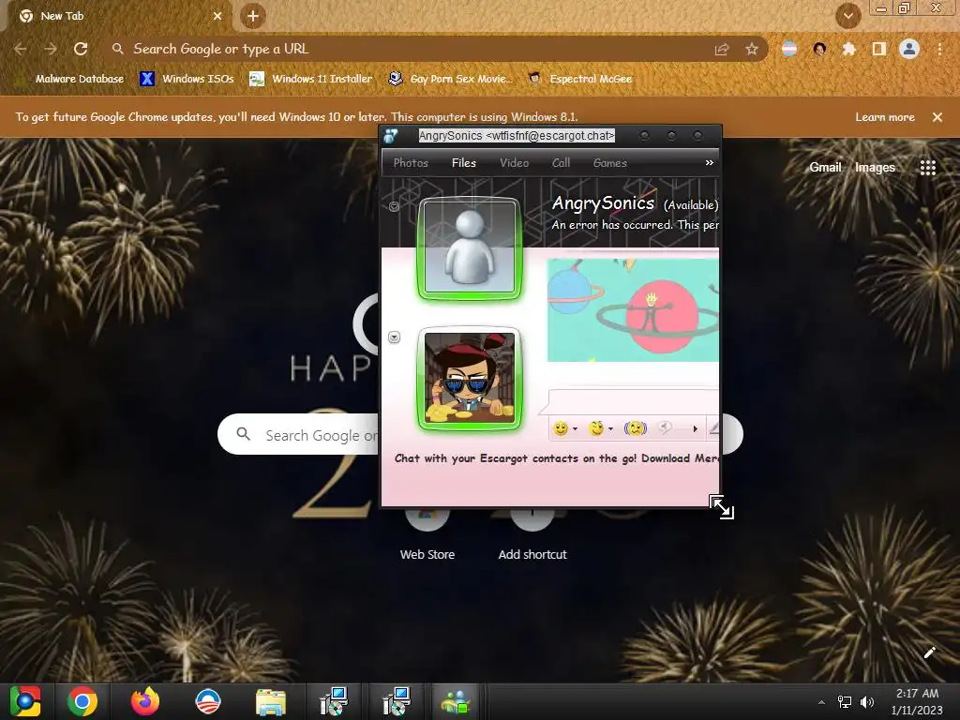Open Gmail link on New Tab page
Viewport: 960px width, 720px height.
825,167
